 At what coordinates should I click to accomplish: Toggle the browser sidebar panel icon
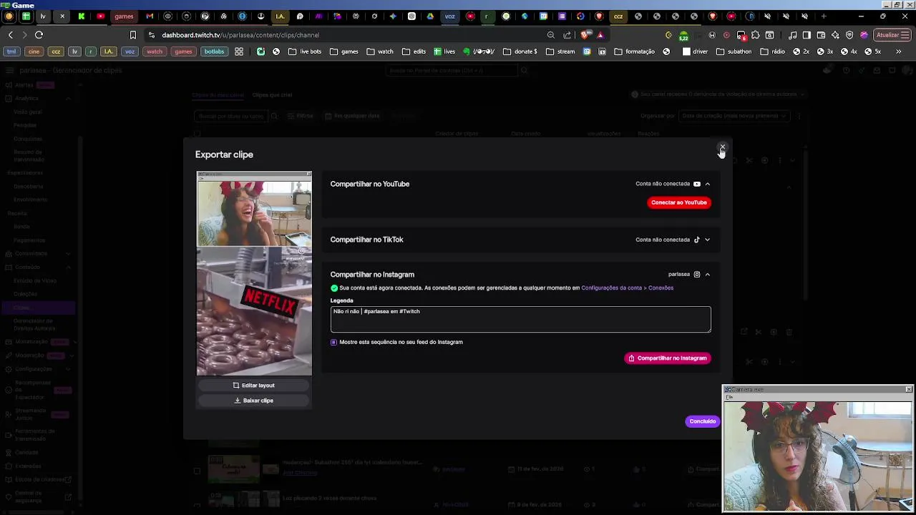click(x=807, y=34)
